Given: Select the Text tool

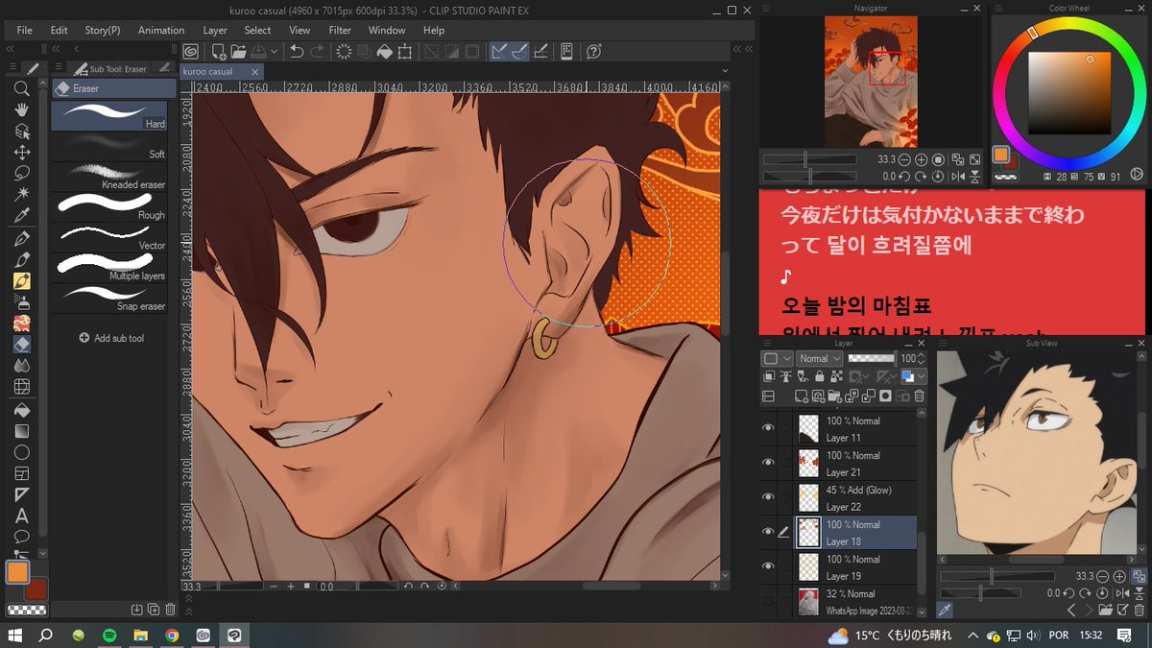Looking at the screenshot, I should point(21,516).
